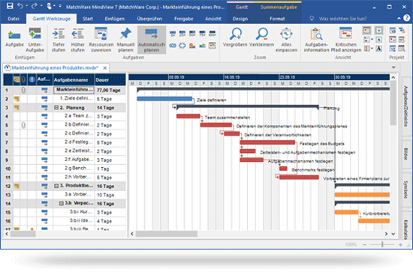This screenshot has height=272, width=413.
Task: Click the Aufgabenname column header
Action: [74, 79]
